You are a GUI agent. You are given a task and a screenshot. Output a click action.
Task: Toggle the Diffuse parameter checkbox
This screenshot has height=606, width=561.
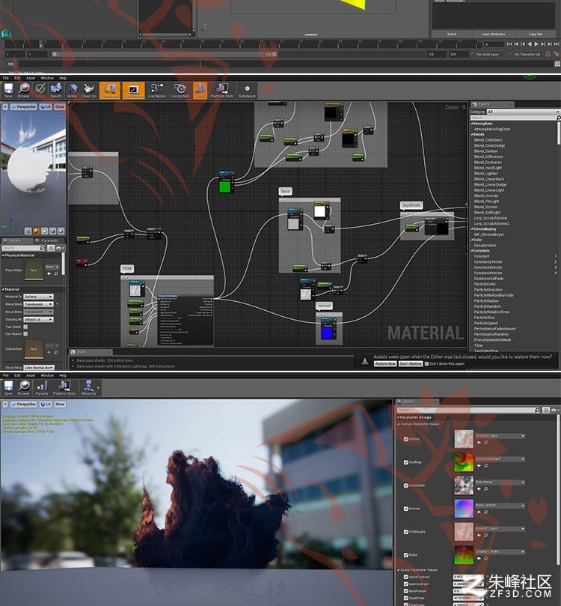tap(406, 439)
